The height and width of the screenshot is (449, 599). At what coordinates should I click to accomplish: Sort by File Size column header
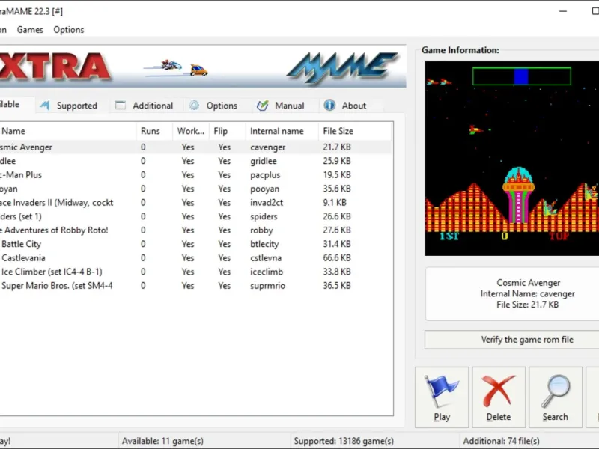354,131
